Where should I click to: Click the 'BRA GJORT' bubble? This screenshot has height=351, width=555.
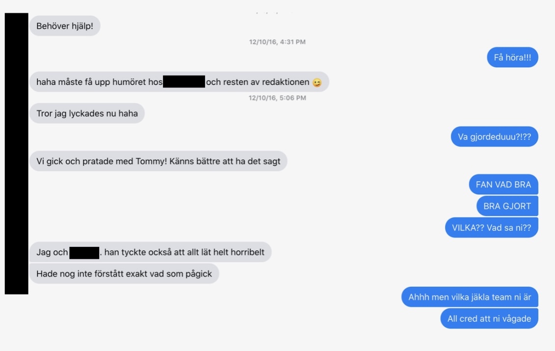[x=507, y=206]
